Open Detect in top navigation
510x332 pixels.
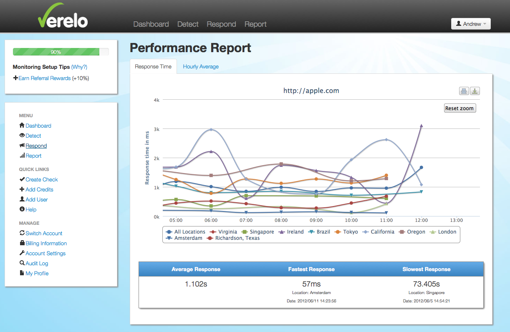pos(188,24)
